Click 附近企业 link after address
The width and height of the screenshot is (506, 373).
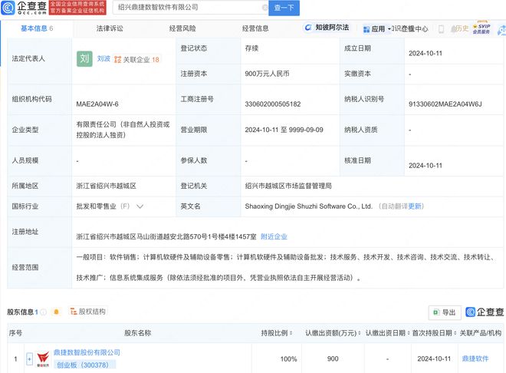(274, 236)
